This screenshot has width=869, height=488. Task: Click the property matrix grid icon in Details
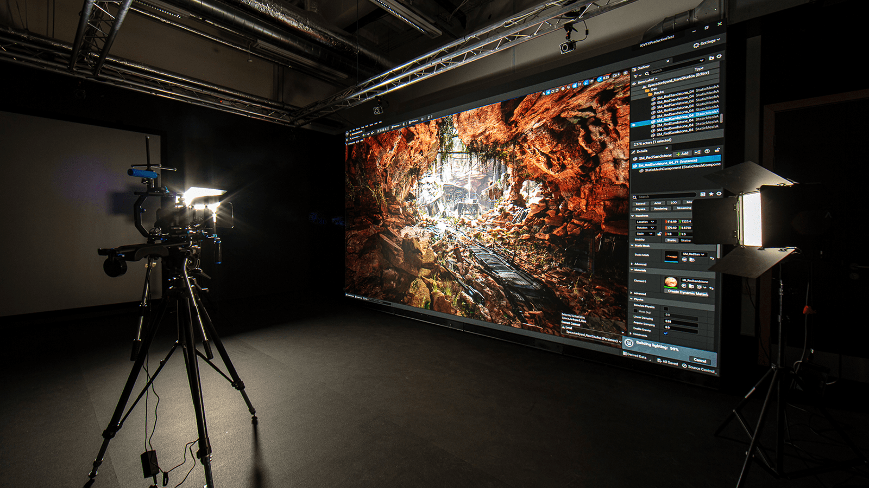[703, 194]
